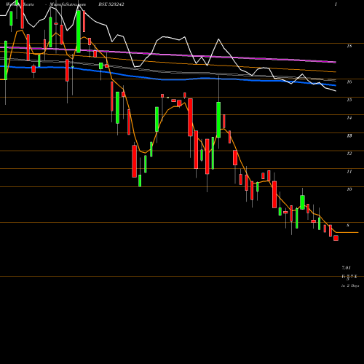Click the tall green candle with wick to 16
This screenshot has height=364, width=364.
point(218,119)
